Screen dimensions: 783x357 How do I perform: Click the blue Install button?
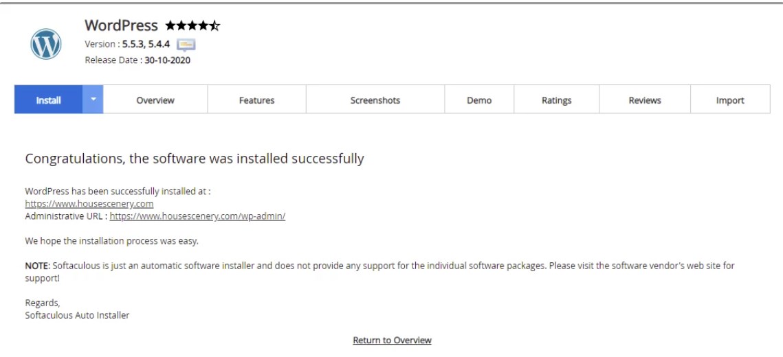pyautogui.click(x=48, y=100)
